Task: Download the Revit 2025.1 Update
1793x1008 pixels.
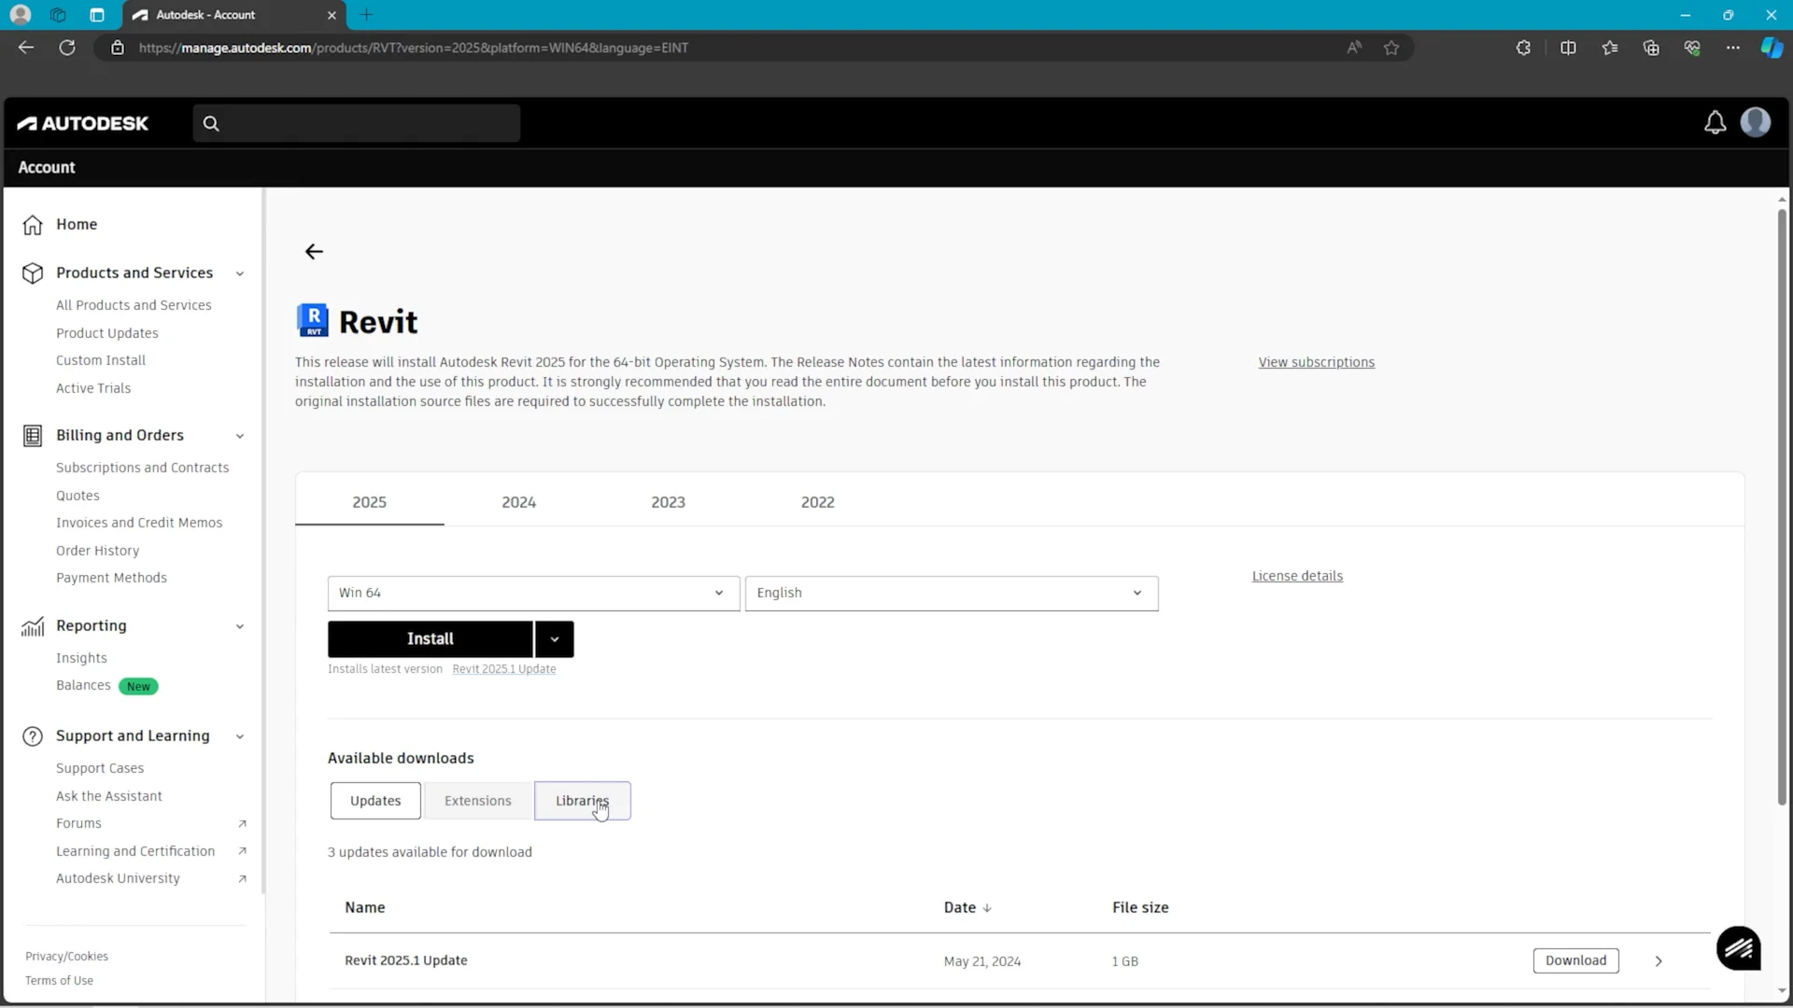Action: [1575, 960]
